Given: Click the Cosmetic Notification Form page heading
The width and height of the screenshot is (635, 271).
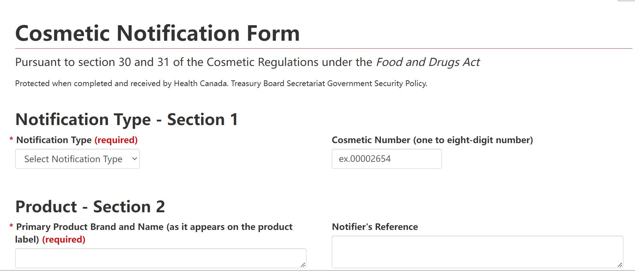Looking at the screenshot, I should pyautogui.click(x=157, y=33).
